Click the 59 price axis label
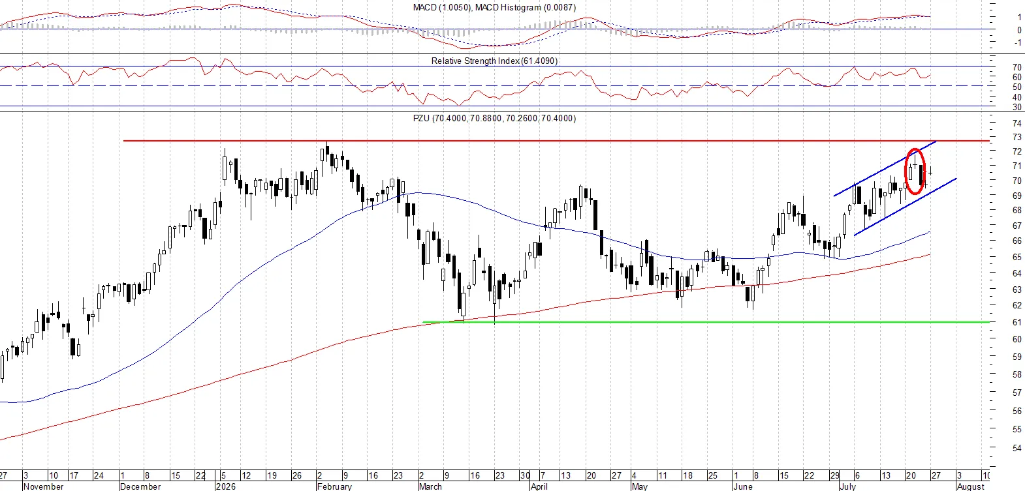Image resolution: width=1025 pixels, height=491 pixels. point(1017,357)
